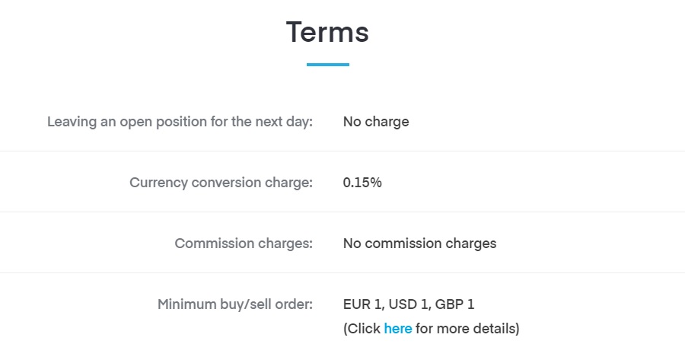Viewport: 685px width, 344px height.
Task: Open the blue "here" link
Action: (x=397, y=328)
